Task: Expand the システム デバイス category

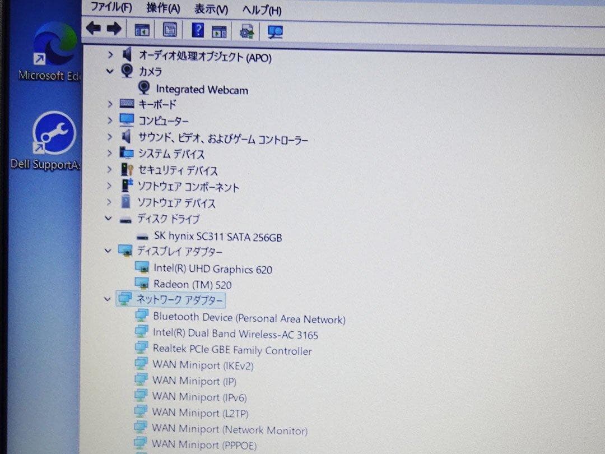Action: point(110,153)
